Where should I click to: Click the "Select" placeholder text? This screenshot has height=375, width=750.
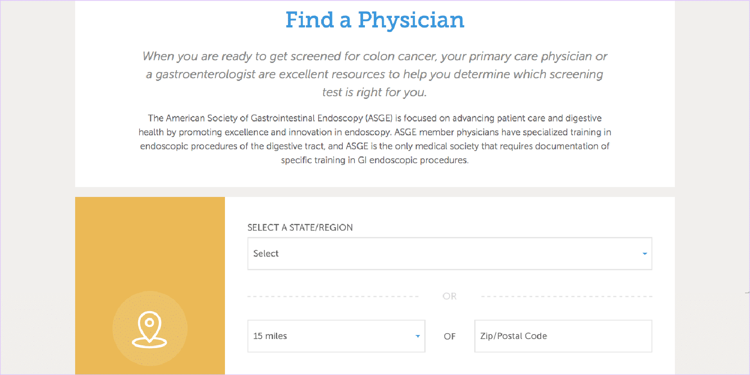(x=266, y=254)
